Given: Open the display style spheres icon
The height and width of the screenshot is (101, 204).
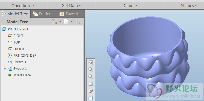Looking at the screenshot, I should pyautogui.click(x=91, y=91).
